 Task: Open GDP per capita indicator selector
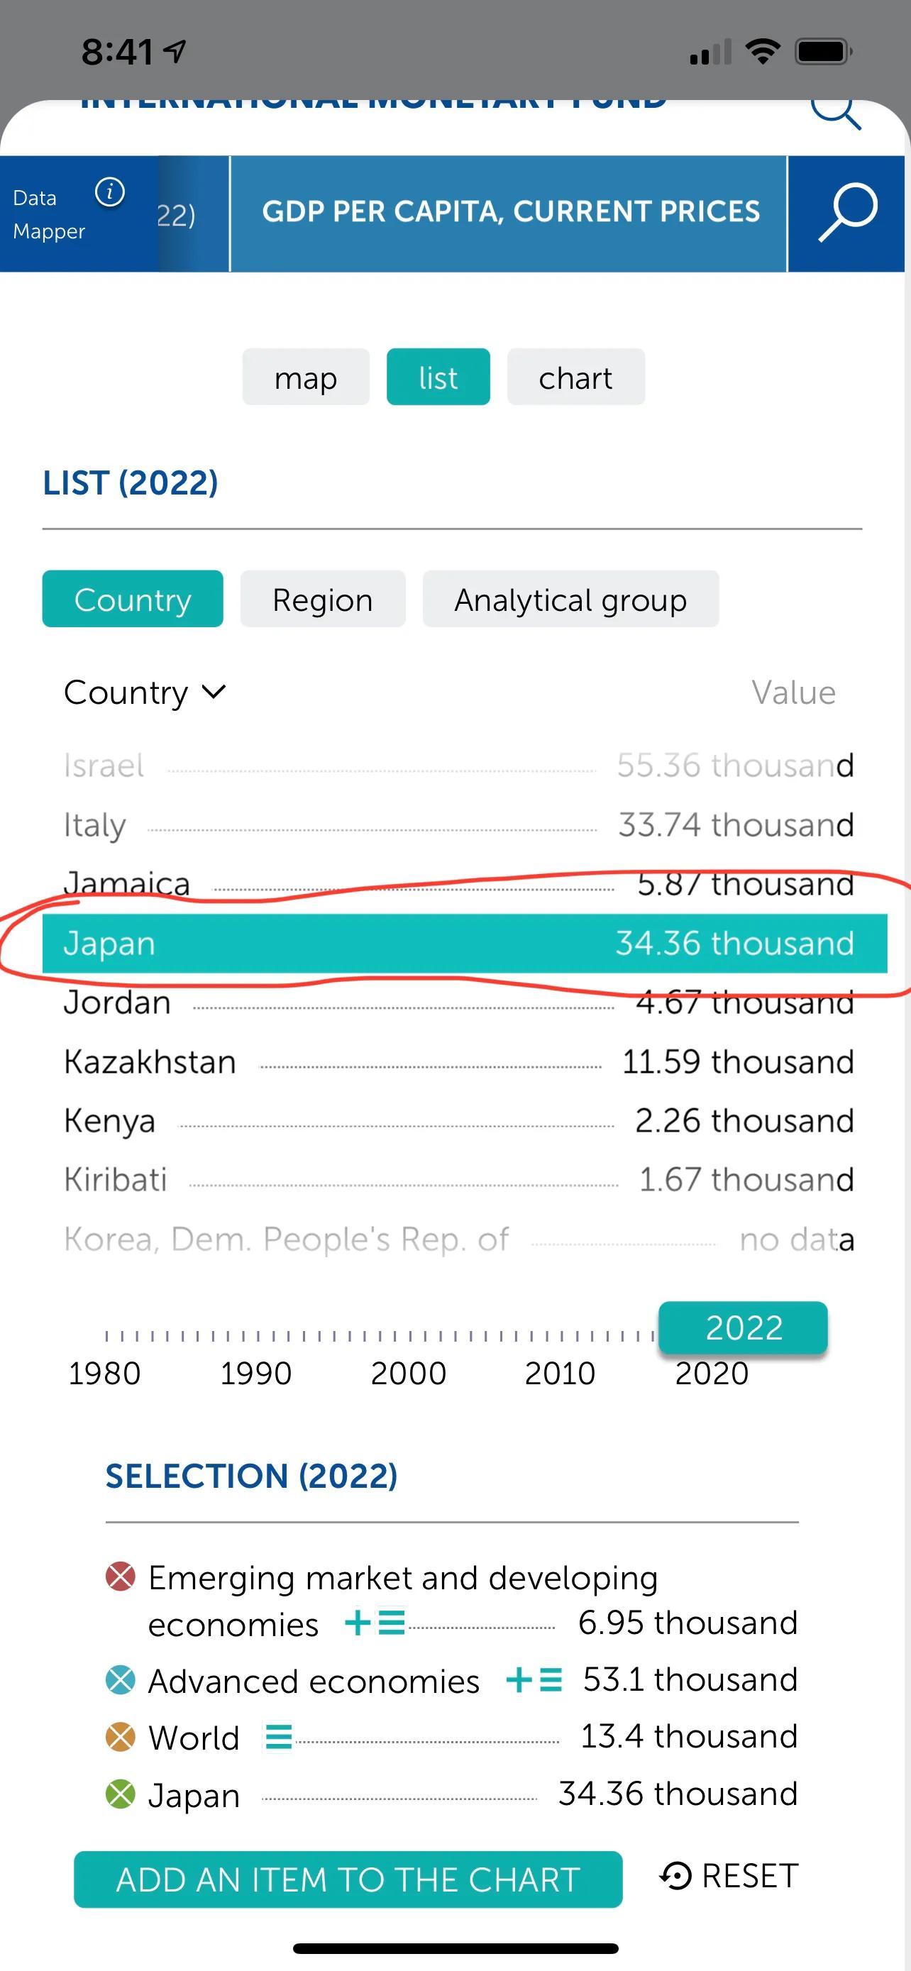click(509, 213)
